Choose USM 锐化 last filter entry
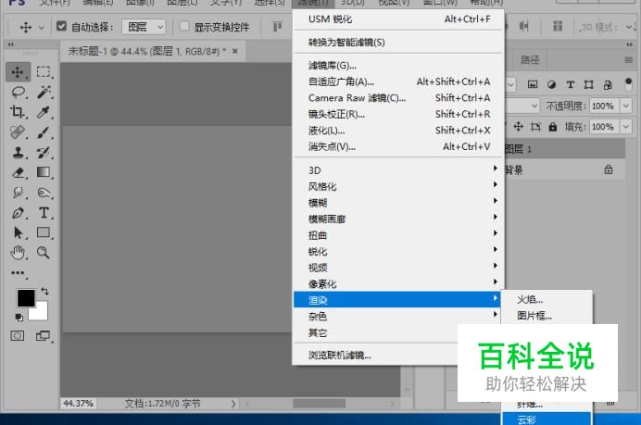This screenshot has width=641, height=425. (x=398, y=19)
